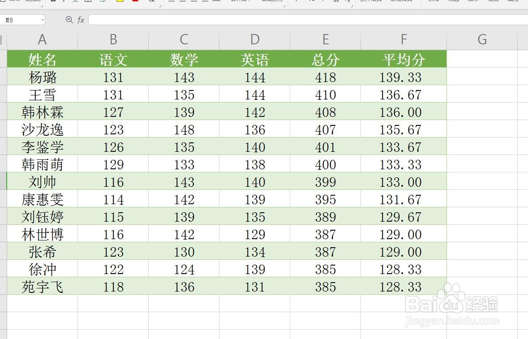Screen dimensions: 528x339
Task: Click total score 418 for 杨璐
Action: point(325,77)
